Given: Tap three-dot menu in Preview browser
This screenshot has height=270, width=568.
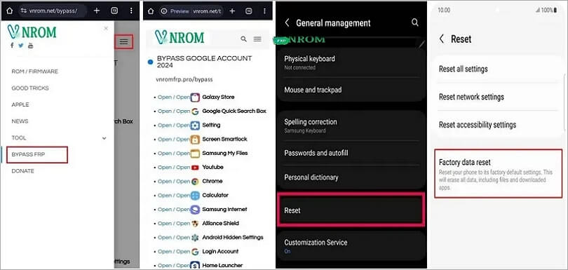Looking at the screenshot, I should [265, 11].
